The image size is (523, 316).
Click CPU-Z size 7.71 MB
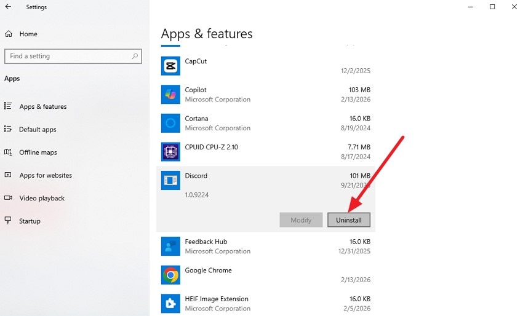[359, 147]
